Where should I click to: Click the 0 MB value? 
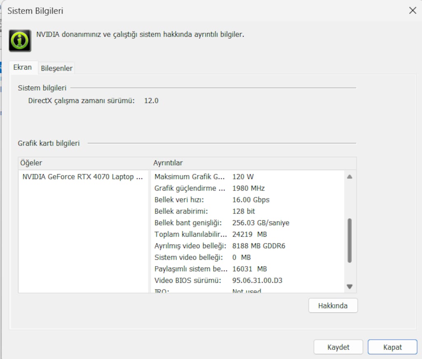[x=241, y=257]
